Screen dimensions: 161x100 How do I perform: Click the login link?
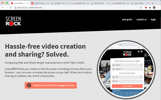(153, 19)
